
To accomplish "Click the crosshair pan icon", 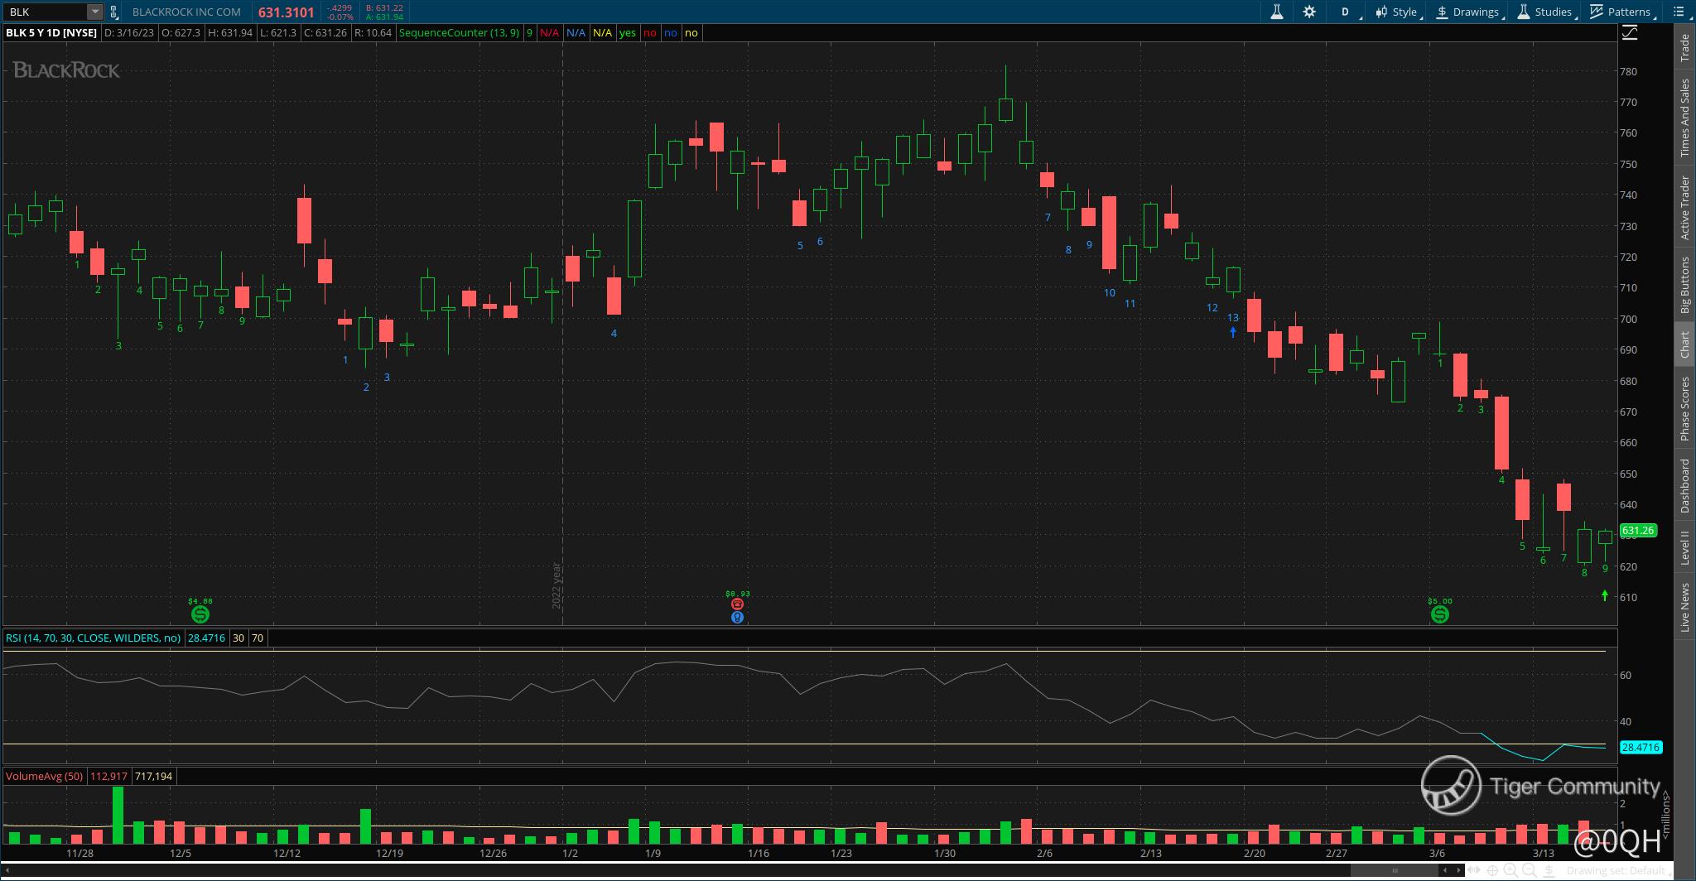I will tap(1492, 870).
